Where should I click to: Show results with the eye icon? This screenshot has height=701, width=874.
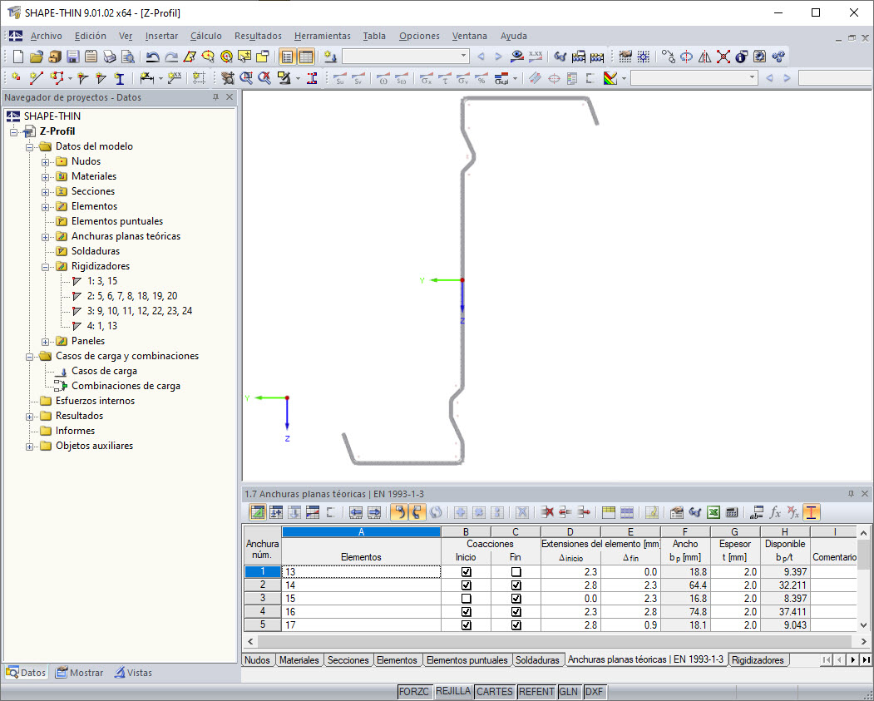click(x=517, y=57)
